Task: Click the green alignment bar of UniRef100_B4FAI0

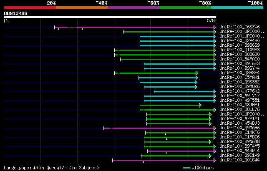Action: tap(167, 59)
